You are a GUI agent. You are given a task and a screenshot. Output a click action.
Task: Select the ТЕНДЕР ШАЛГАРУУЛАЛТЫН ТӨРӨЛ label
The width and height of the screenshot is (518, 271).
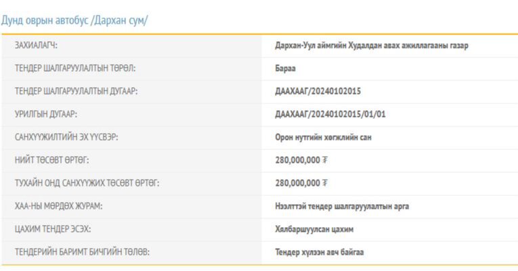pyautogui.click(x=76, y=68)
